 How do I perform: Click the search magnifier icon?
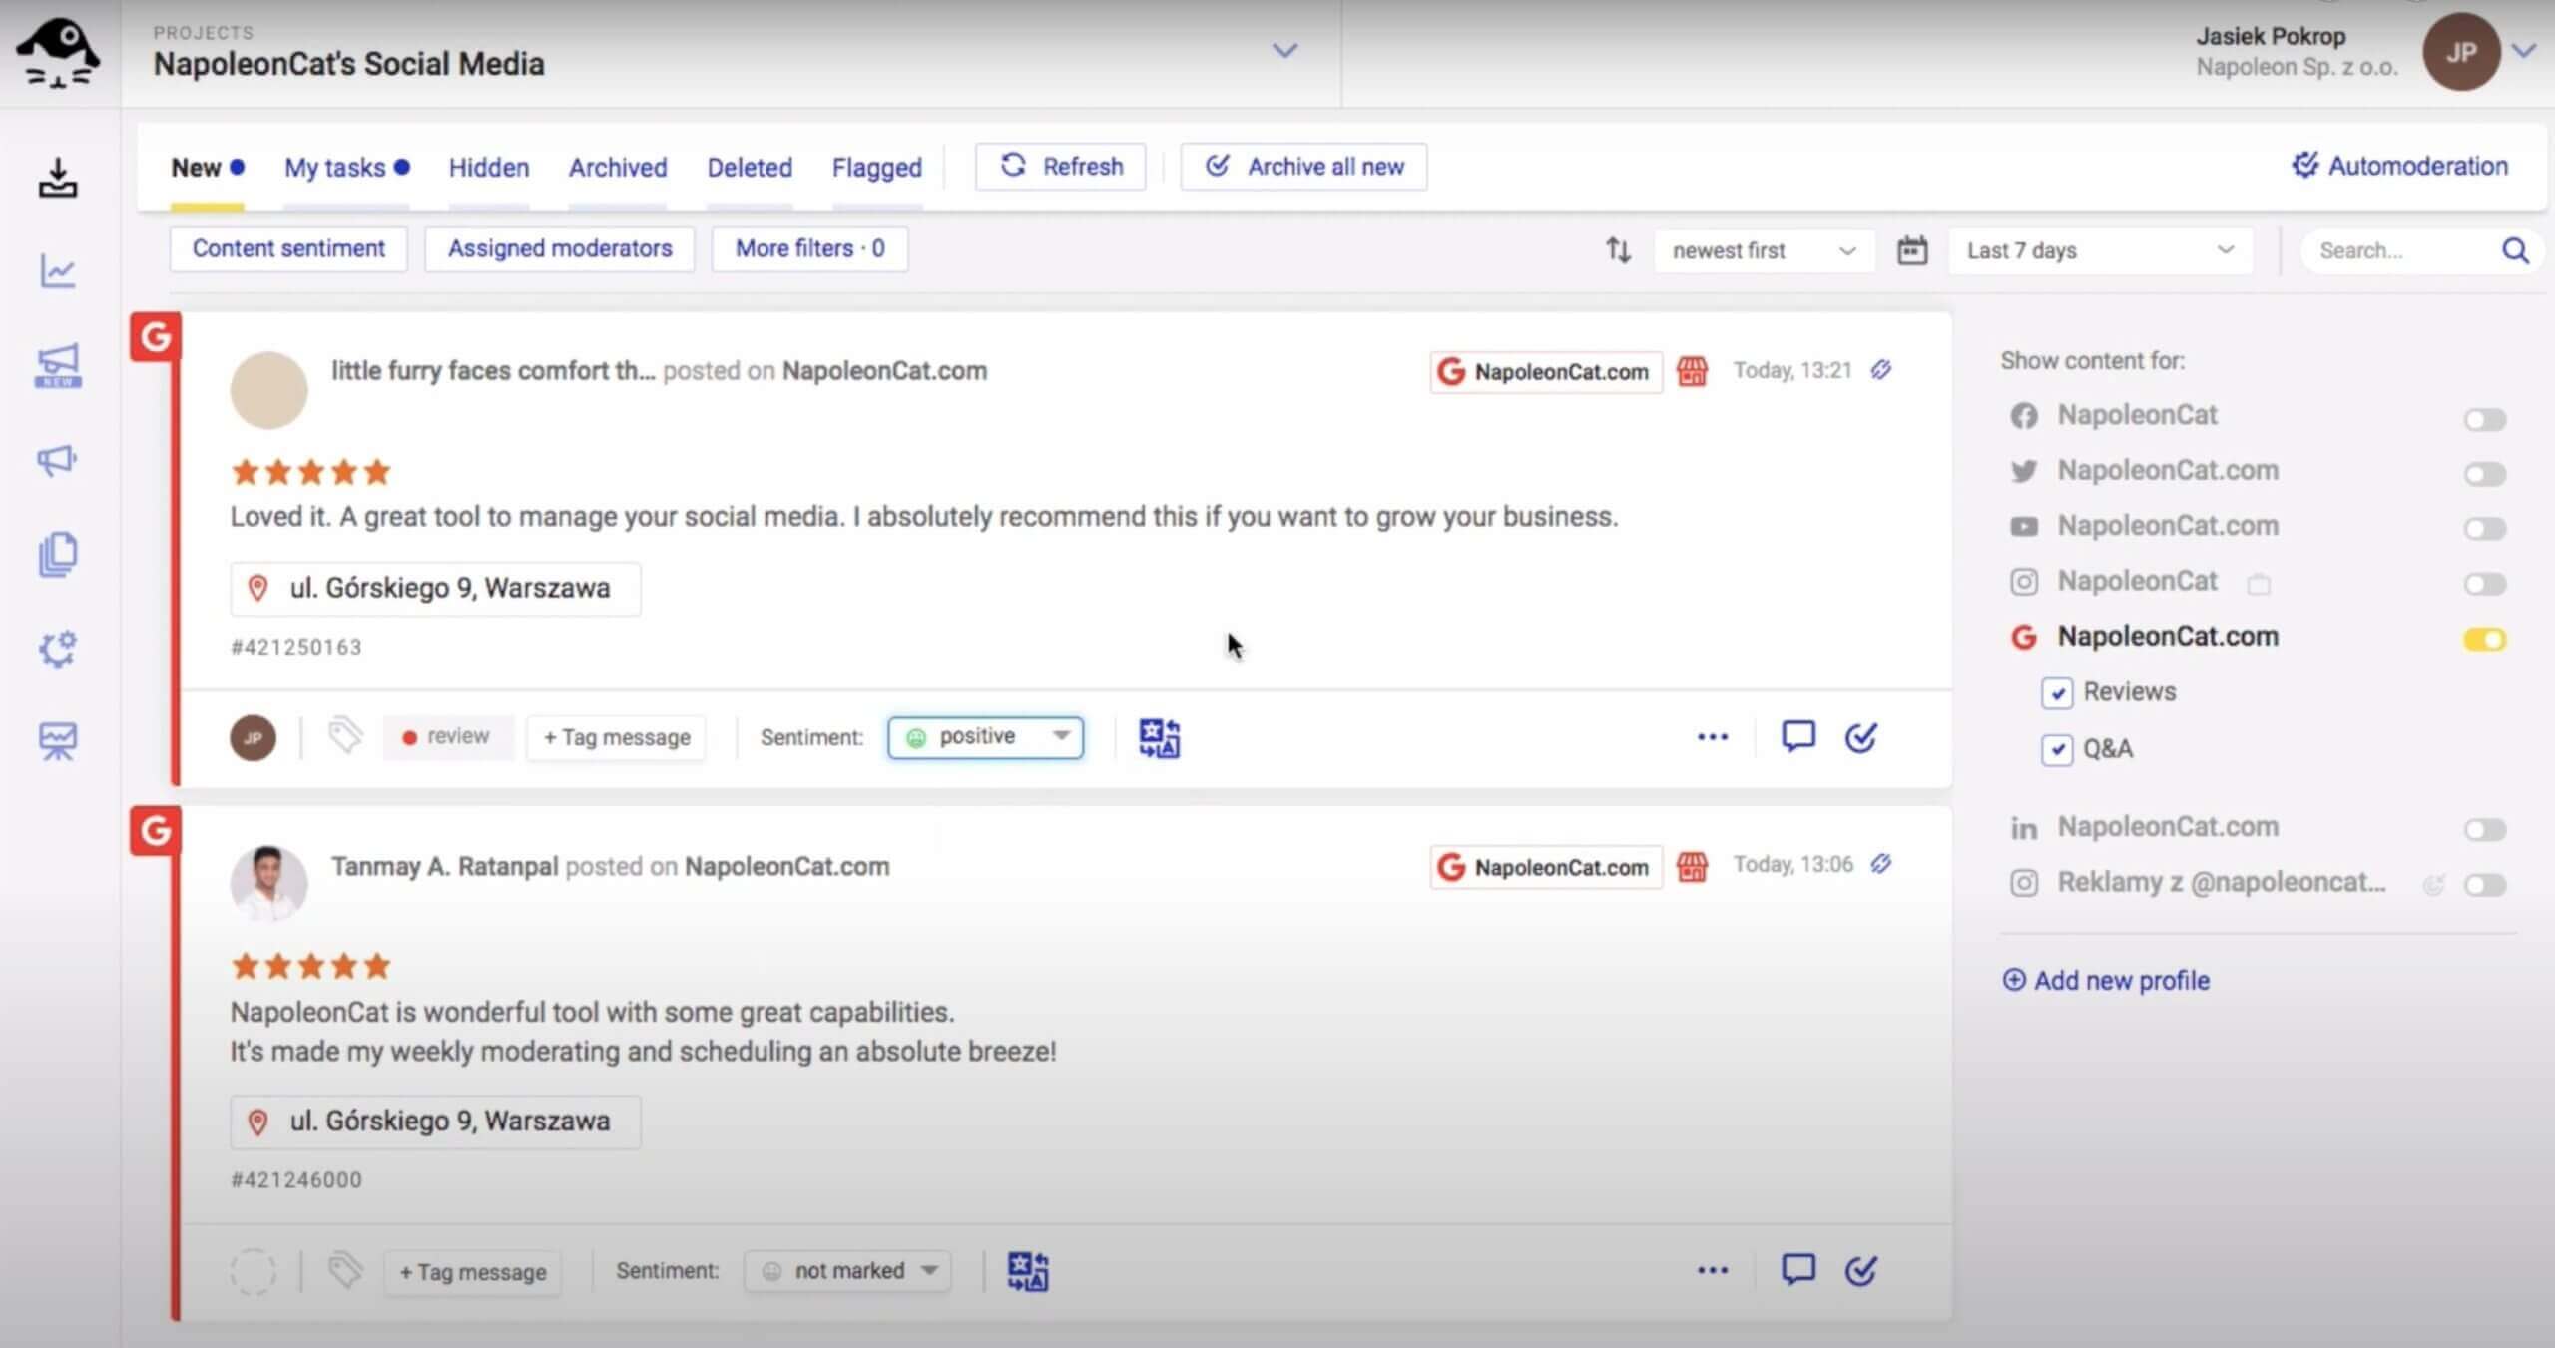(2515, 250)
